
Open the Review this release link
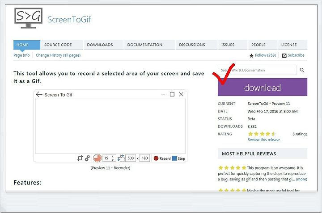pos(263,140)
